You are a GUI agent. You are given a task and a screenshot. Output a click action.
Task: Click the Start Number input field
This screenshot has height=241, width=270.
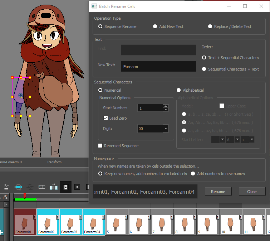point(150,108)
